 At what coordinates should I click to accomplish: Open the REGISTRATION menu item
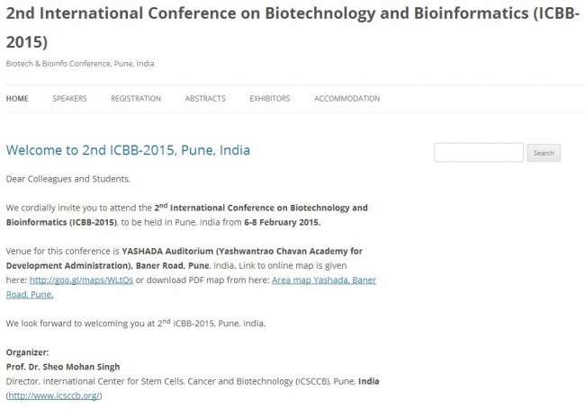coord(136,98)
